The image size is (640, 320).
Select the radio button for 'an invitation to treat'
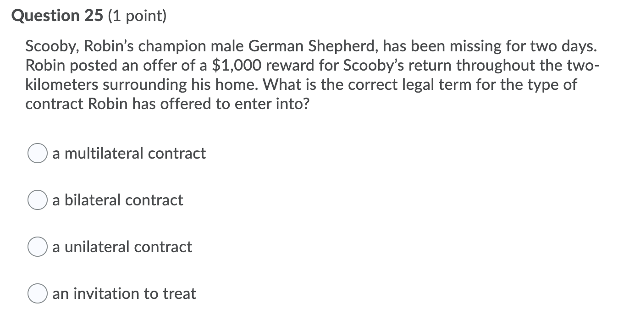tap(38, 293)
